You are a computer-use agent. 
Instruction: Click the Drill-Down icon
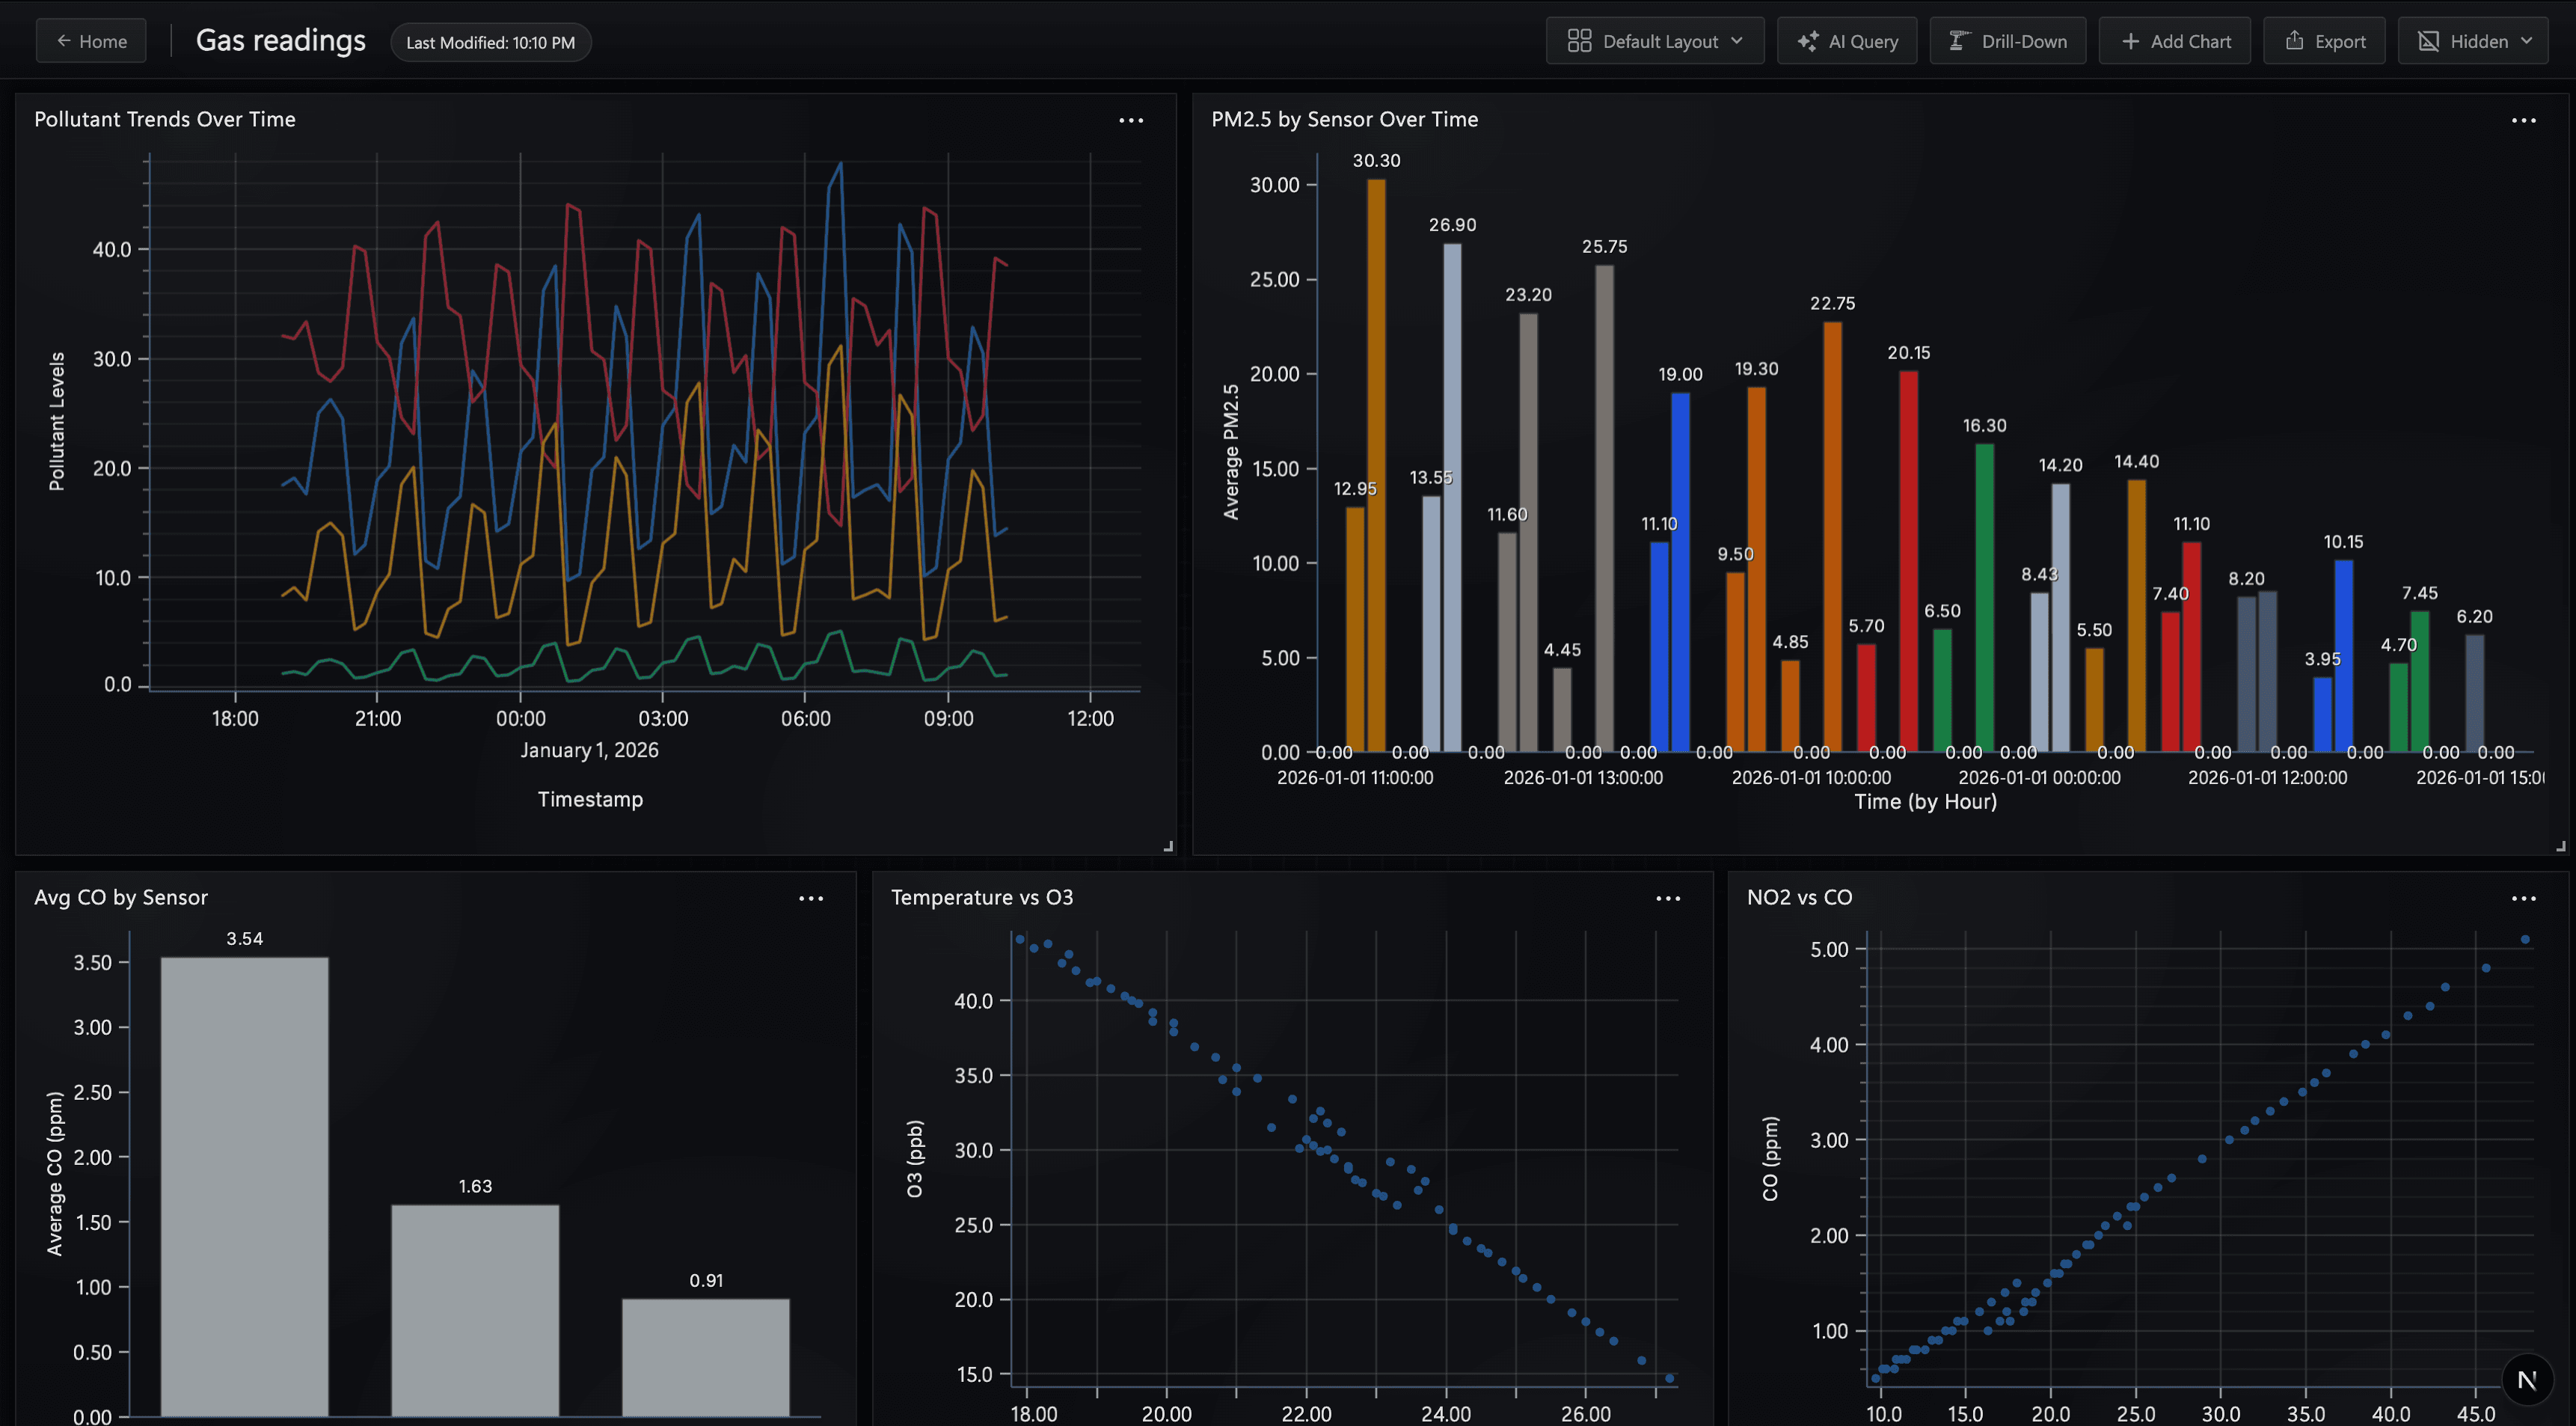point(1959,41)
